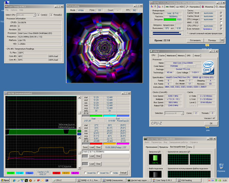The width and height of the screenshot is (229, 183).
Task: Open the RAM tab in the S&M window
Action: [x=170, y=7]
